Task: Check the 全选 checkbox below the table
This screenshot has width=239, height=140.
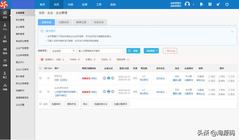Action: click(x=40, y=104)
